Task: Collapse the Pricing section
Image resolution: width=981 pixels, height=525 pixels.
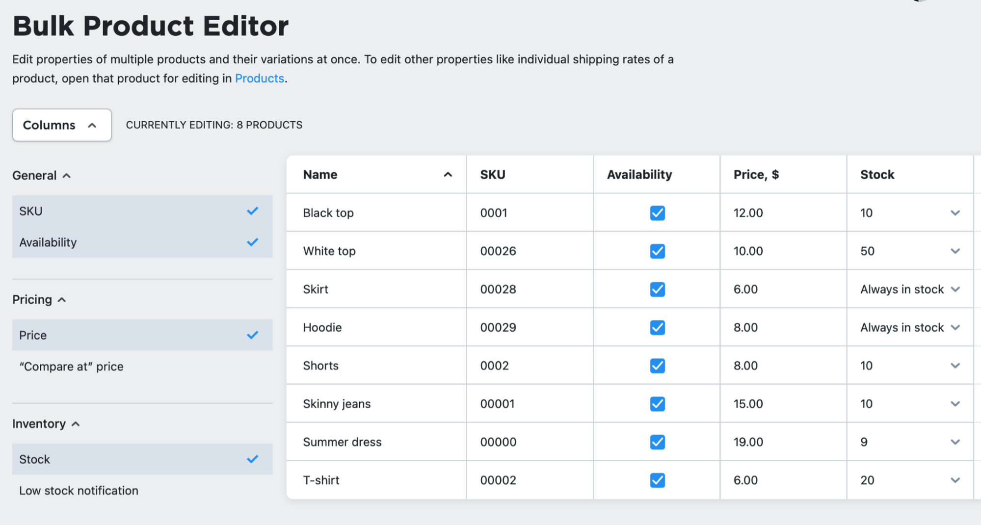Action: pyautogui.click(x=61, y=299)
